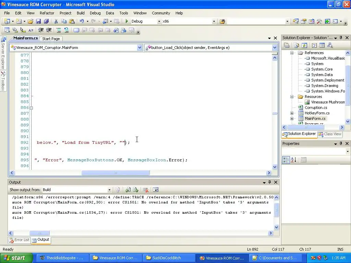Collapse the References node in Solution Explorer
Viewport: 351px width, 263px height.
tap(292, 53)
